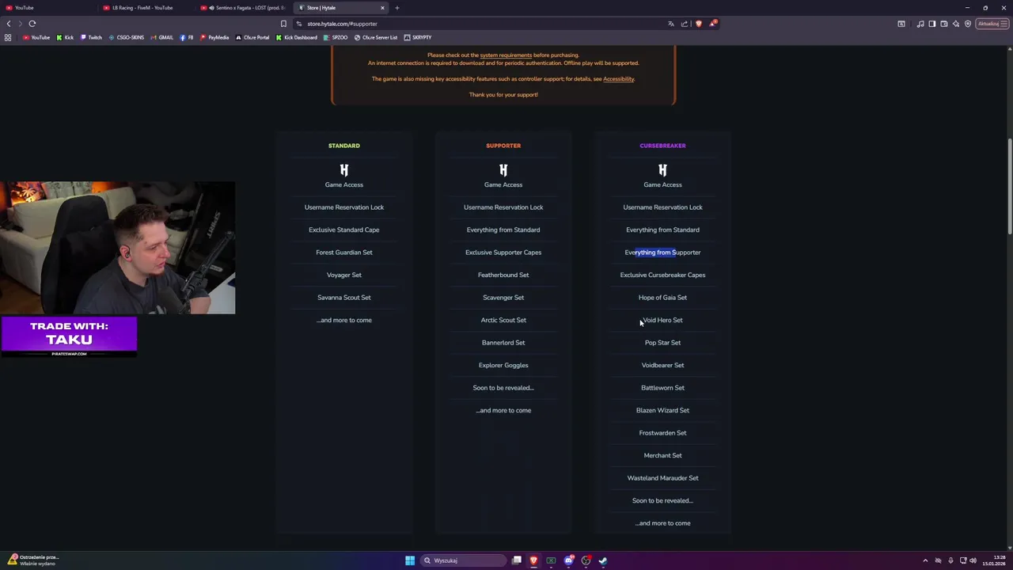Screen dimensions: 1013x570
Task: Open the PayMedia bookmark
Action: [214, 37]
